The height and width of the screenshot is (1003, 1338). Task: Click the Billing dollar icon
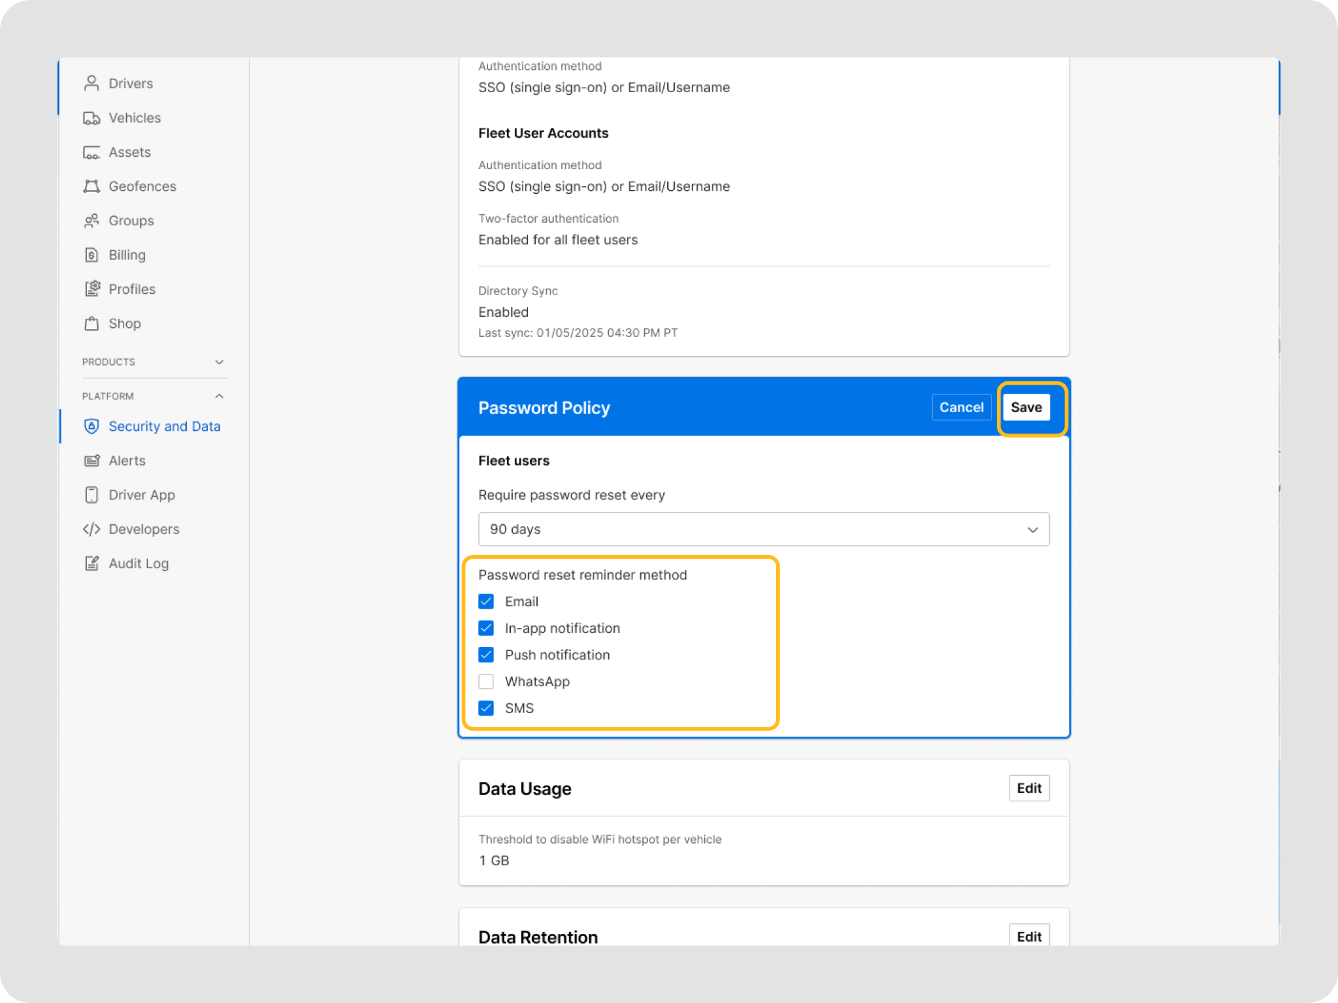pos(91,255)
